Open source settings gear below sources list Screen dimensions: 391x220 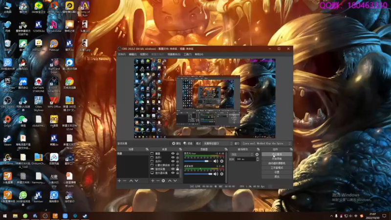[163, 180]
